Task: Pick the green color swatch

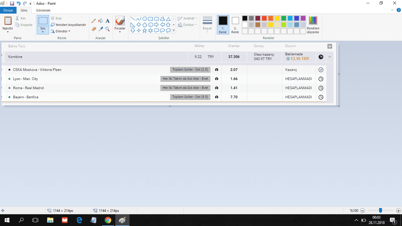Action: tap(284, 18)
